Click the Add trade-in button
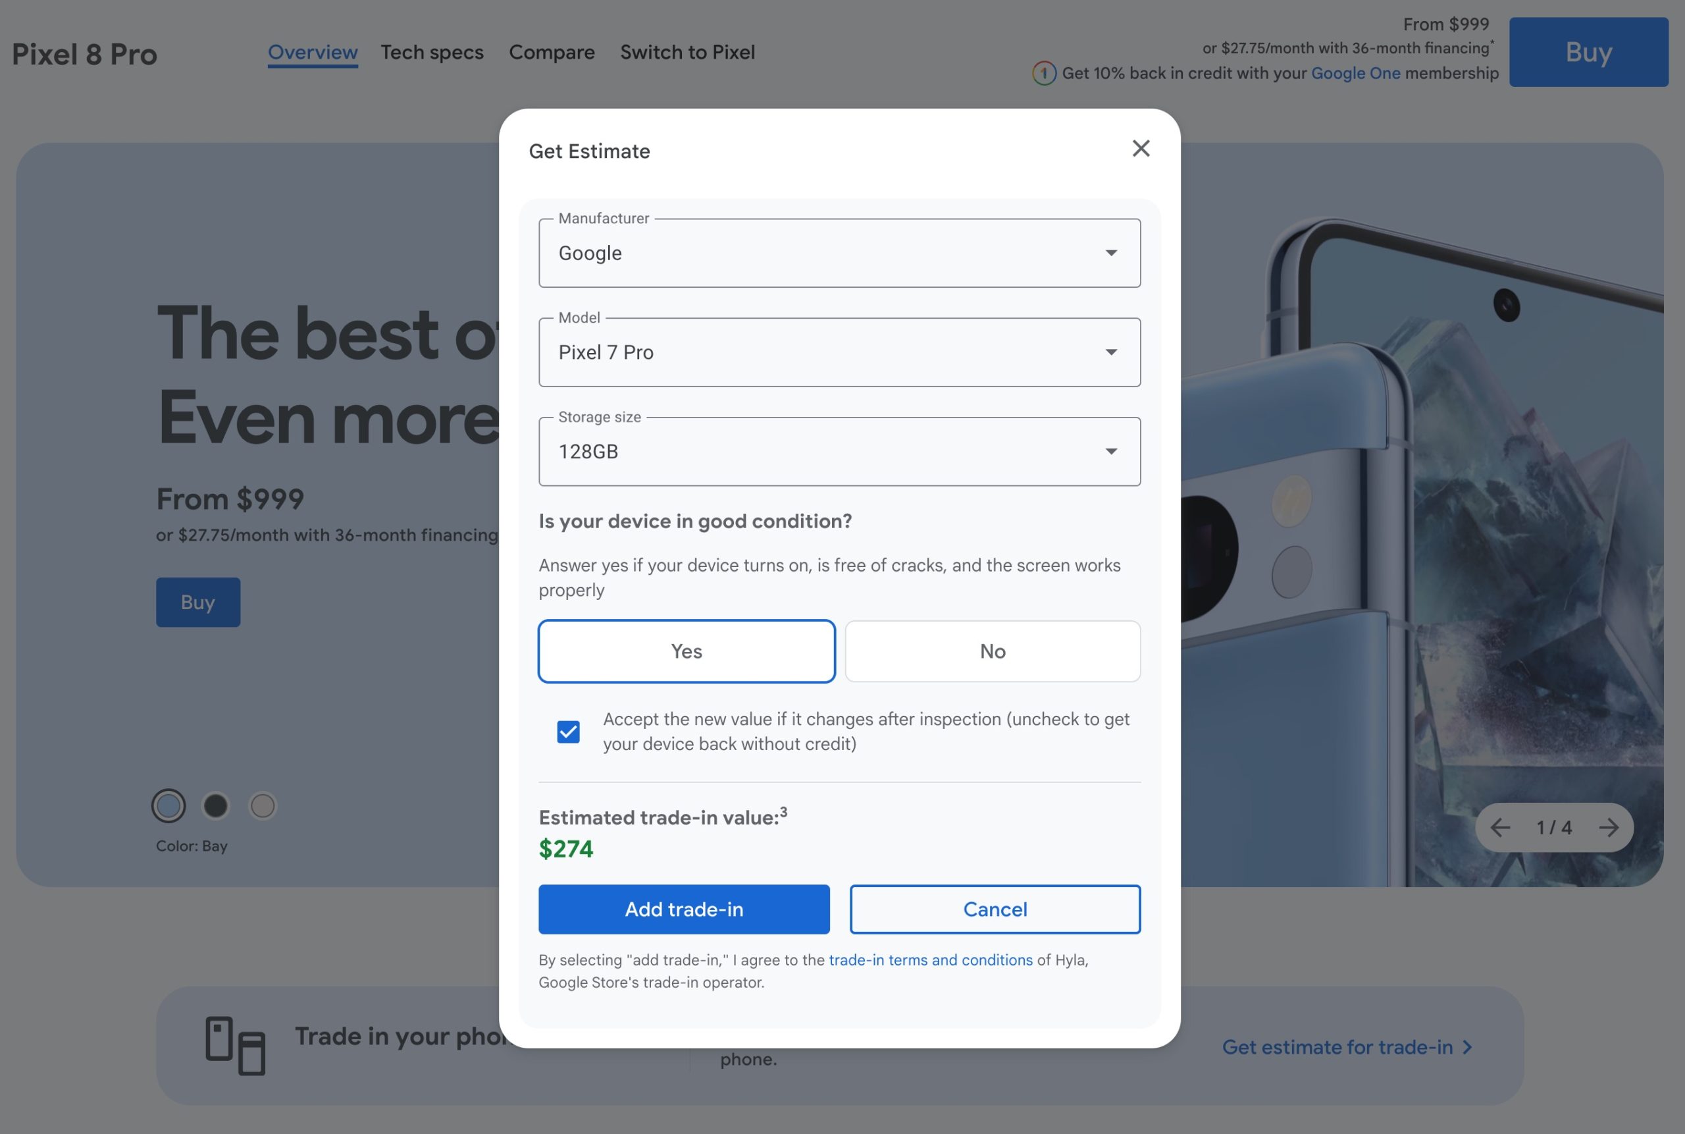The image size is (1685, 1134). tap(684, 909)
